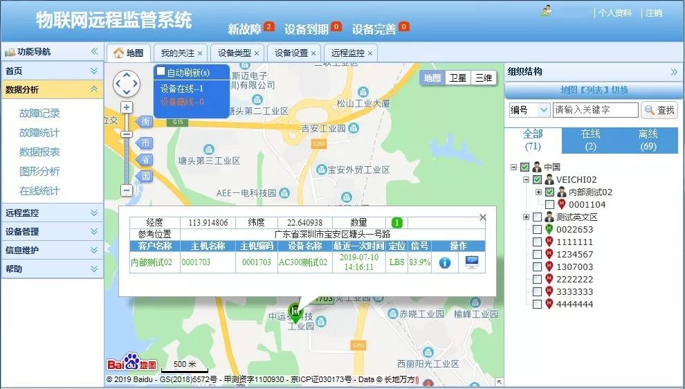This screenshot has height=389, width=685.
Task: Show the 离线 (69) devices tab
Action: pos(648,141)
